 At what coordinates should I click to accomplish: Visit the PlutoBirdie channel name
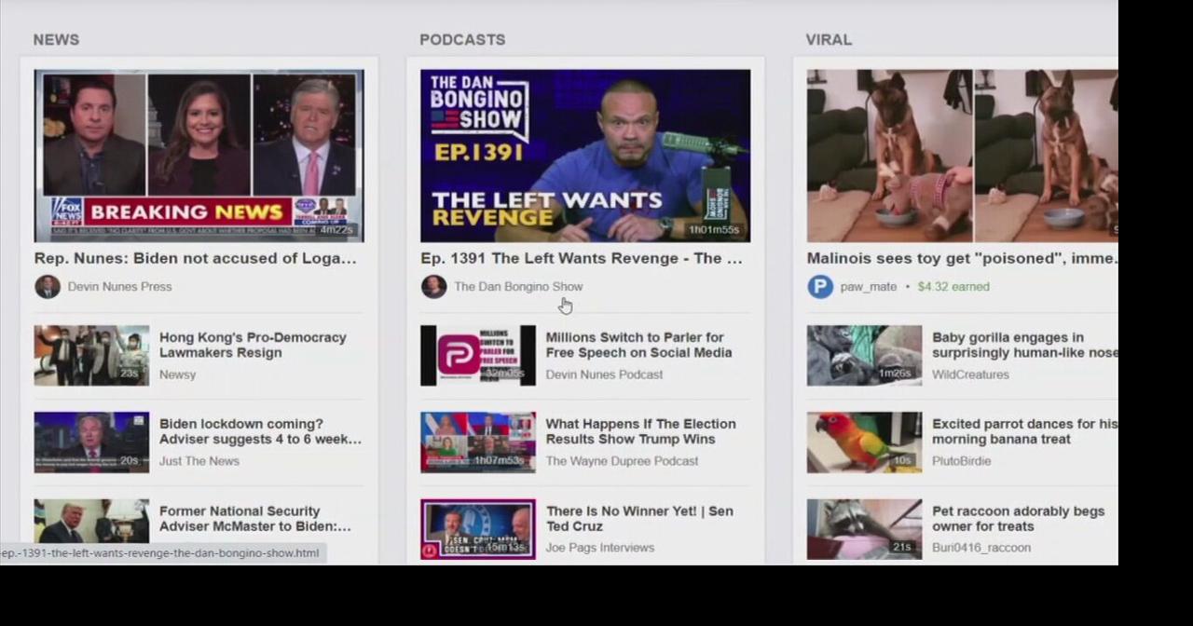tap(961, 461)
